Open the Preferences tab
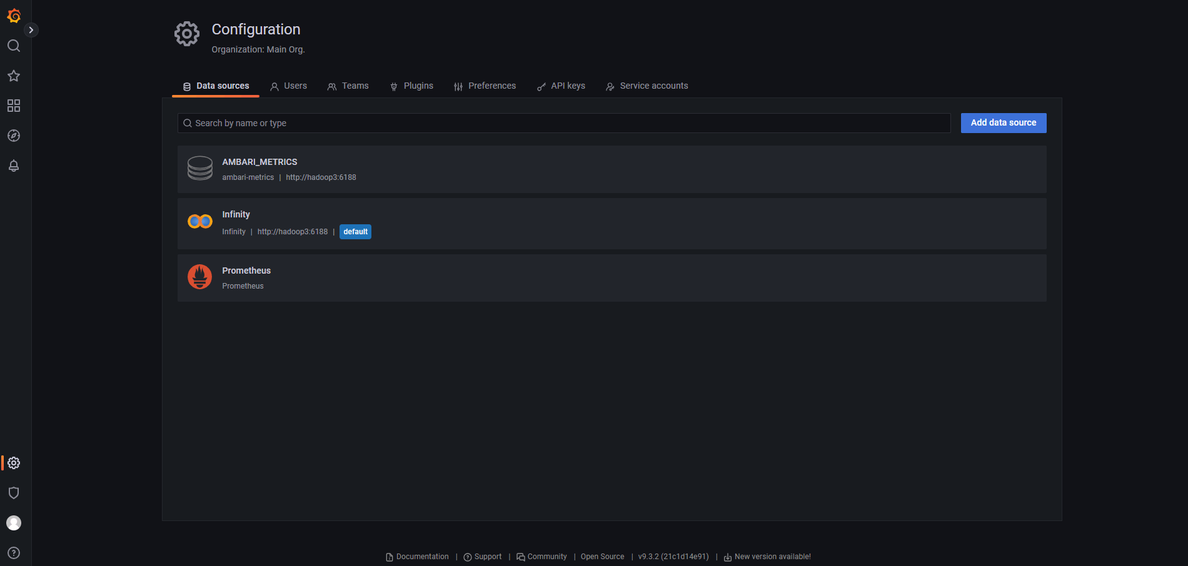The height and width of the screenshot is (566, 1188). (485, 86)
